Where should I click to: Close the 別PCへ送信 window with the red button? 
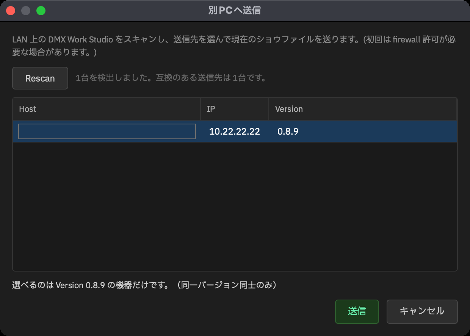tap(11, 11)
